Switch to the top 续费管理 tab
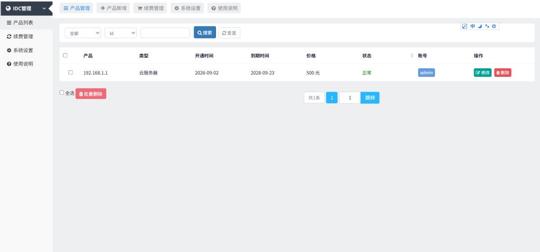Screen dimensions: 540x252 [x=150, y=8]
